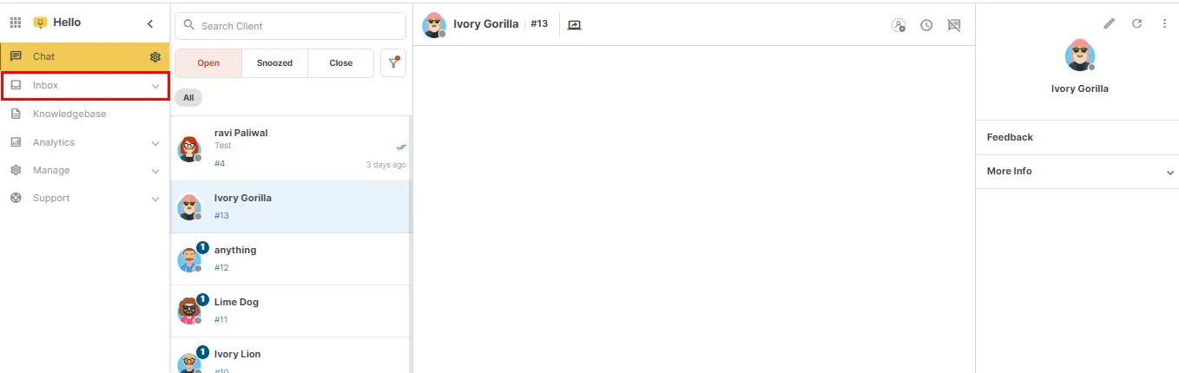Click the large avatar in the client info panel
Screen dimensions: 1179x373
tap(1080, 56)
